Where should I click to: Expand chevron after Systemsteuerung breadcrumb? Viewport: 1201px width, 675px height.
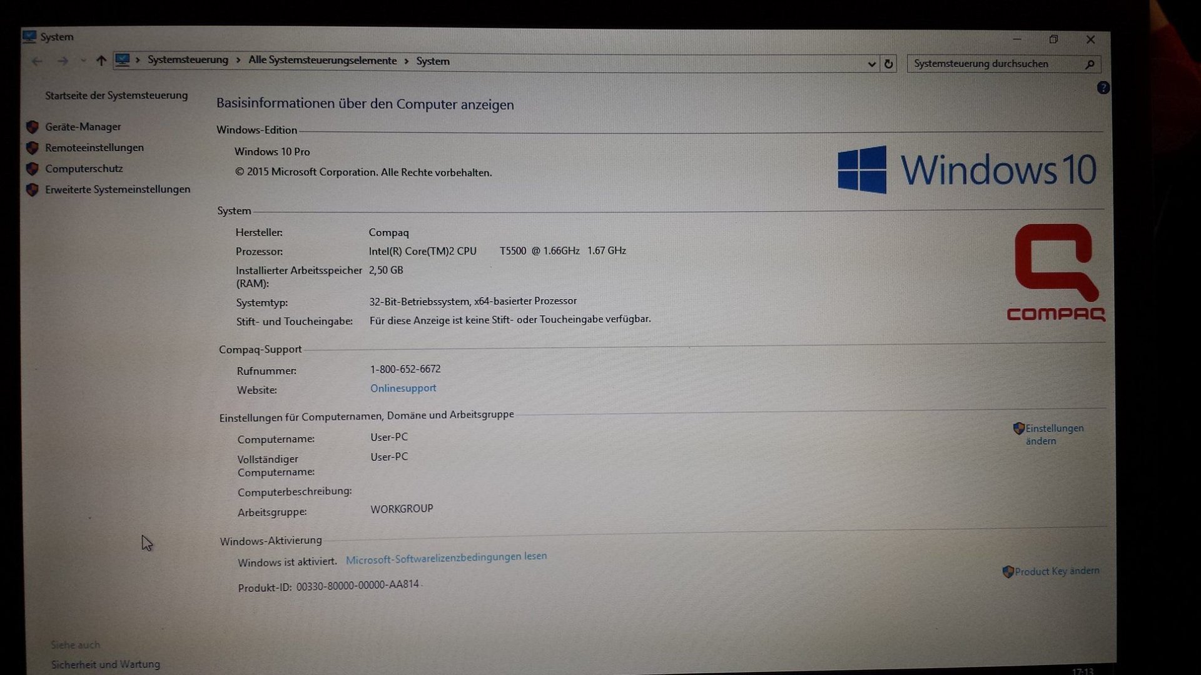point(238,61)
